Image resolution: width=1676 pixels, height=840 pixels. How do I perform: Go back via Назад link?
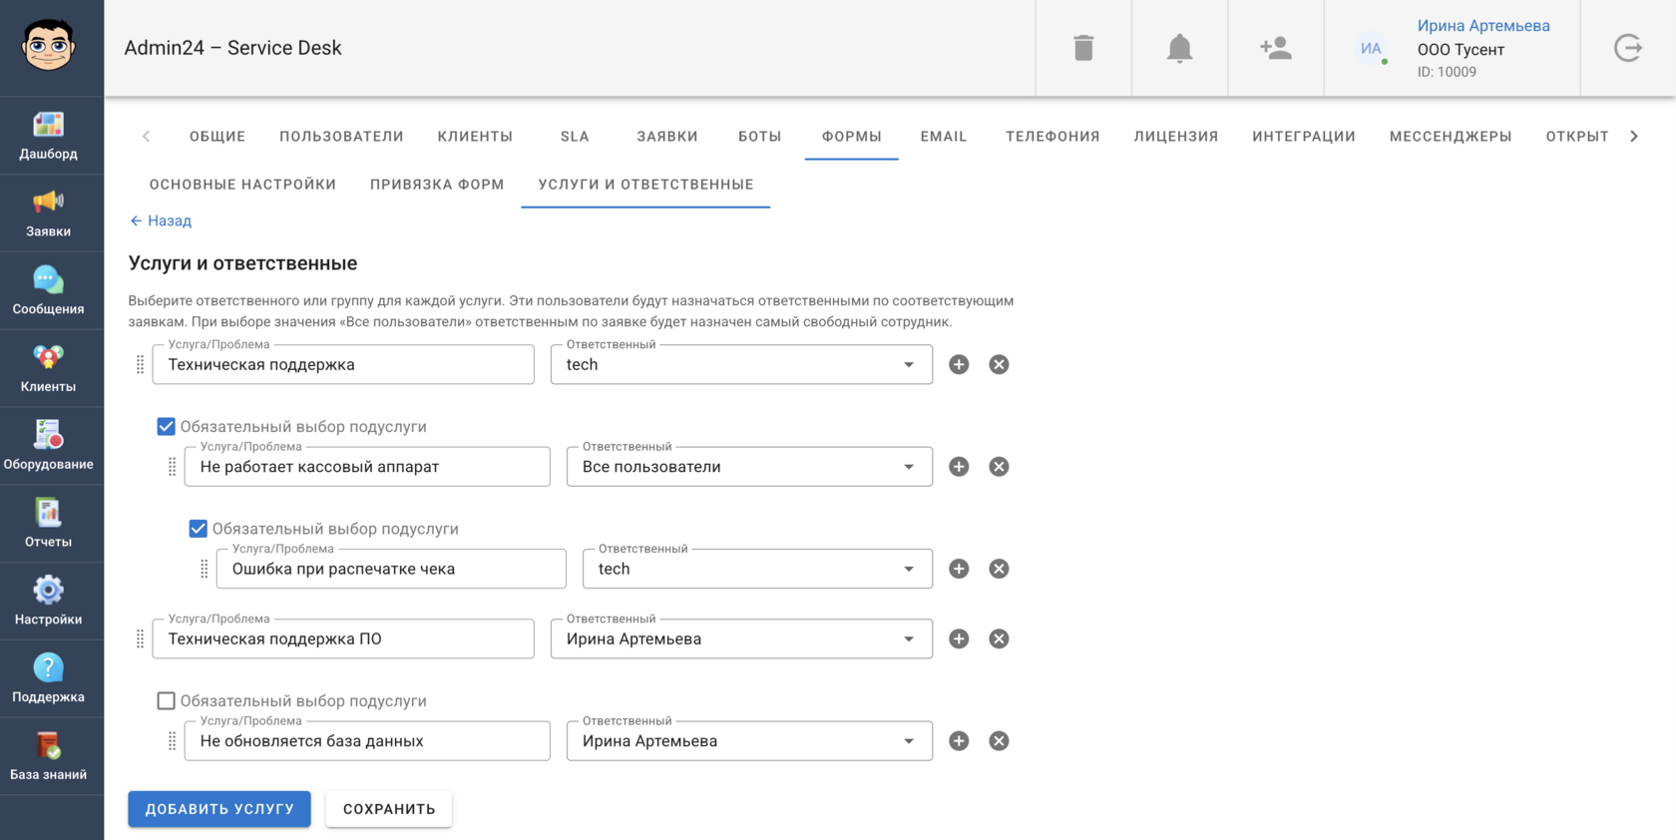click(161, 220)
